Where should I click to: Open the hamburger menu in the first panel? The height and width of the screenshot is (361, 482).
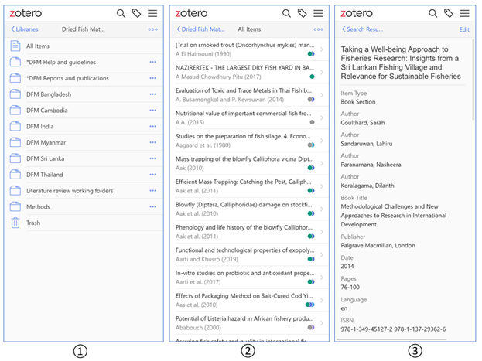point(152,13)
